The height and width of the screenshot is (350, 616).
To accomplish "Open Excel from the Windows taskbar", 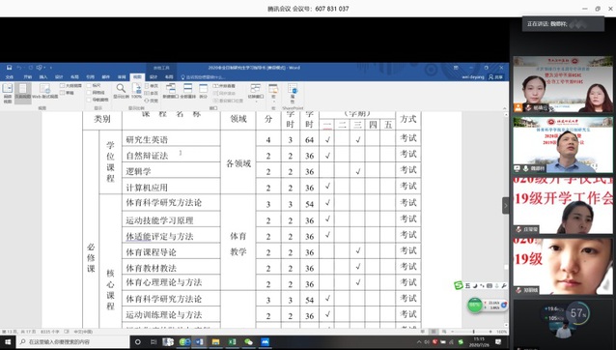I will [232, 341].
